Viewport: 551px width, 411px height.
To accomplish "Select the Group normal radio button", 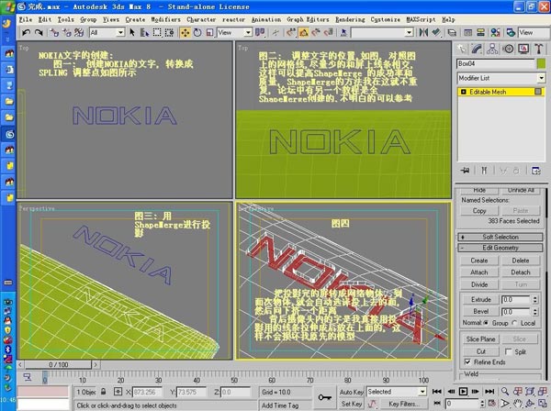I will pos(486,323).
